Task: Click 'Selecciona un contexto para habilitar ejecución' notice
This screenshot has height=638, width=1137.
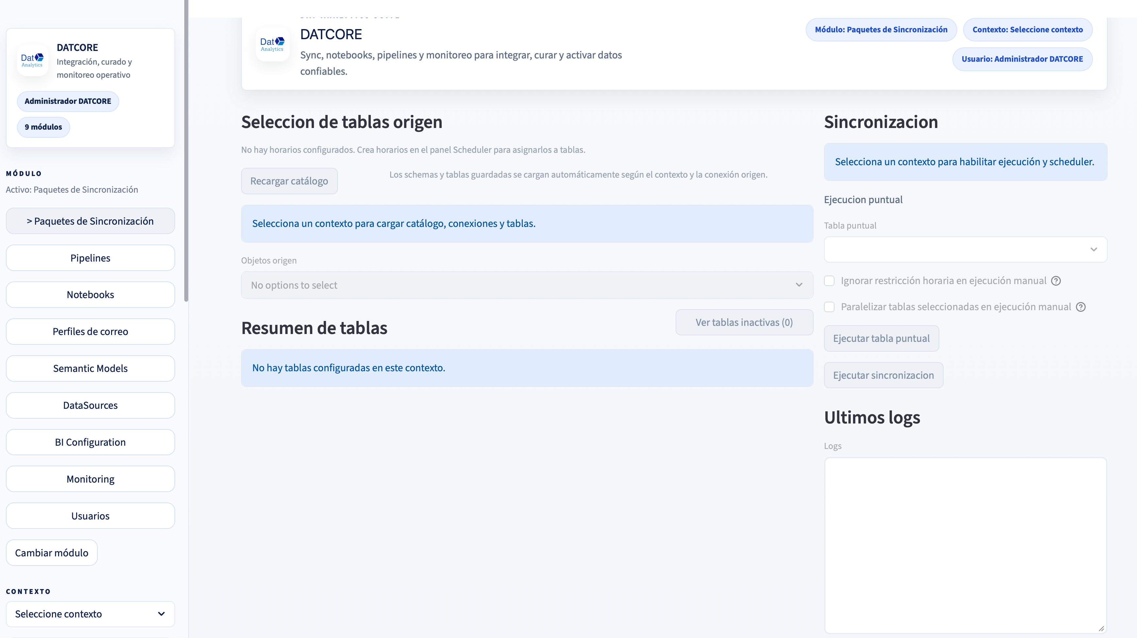Action: pyautogui.click(x=965, y=162)
